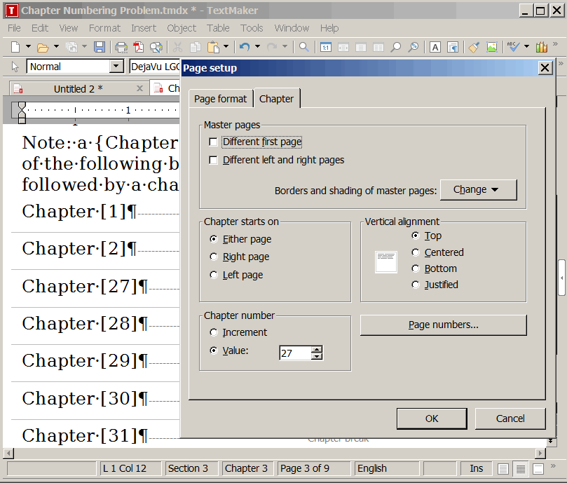Switch to the Page format tab
The width and height of the screenshot is (567, 483).
220,99
